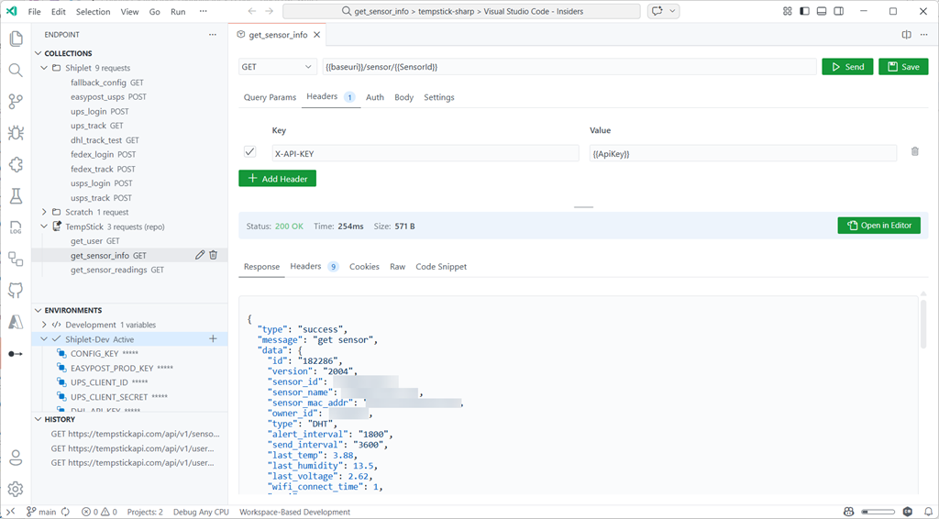
Task: Click the Add Header button
Action: (277, 179)
